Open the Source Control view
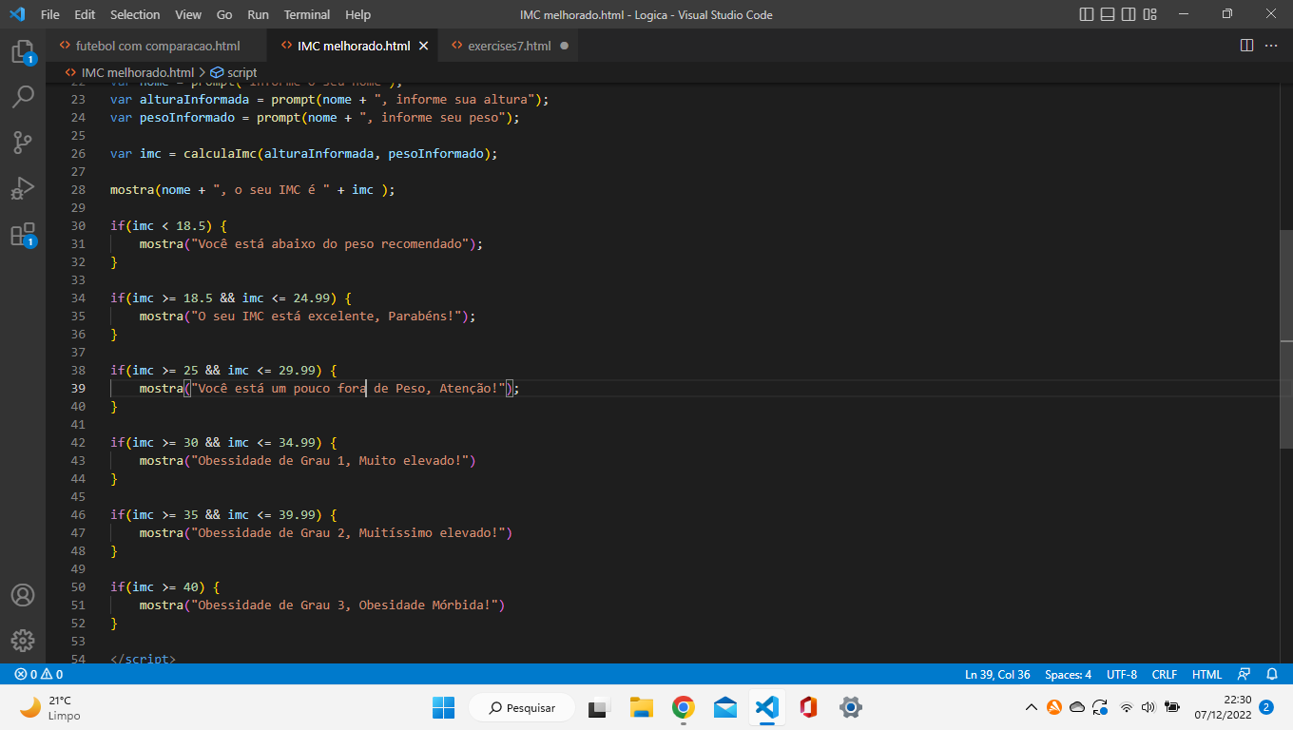 coord(23,143)
